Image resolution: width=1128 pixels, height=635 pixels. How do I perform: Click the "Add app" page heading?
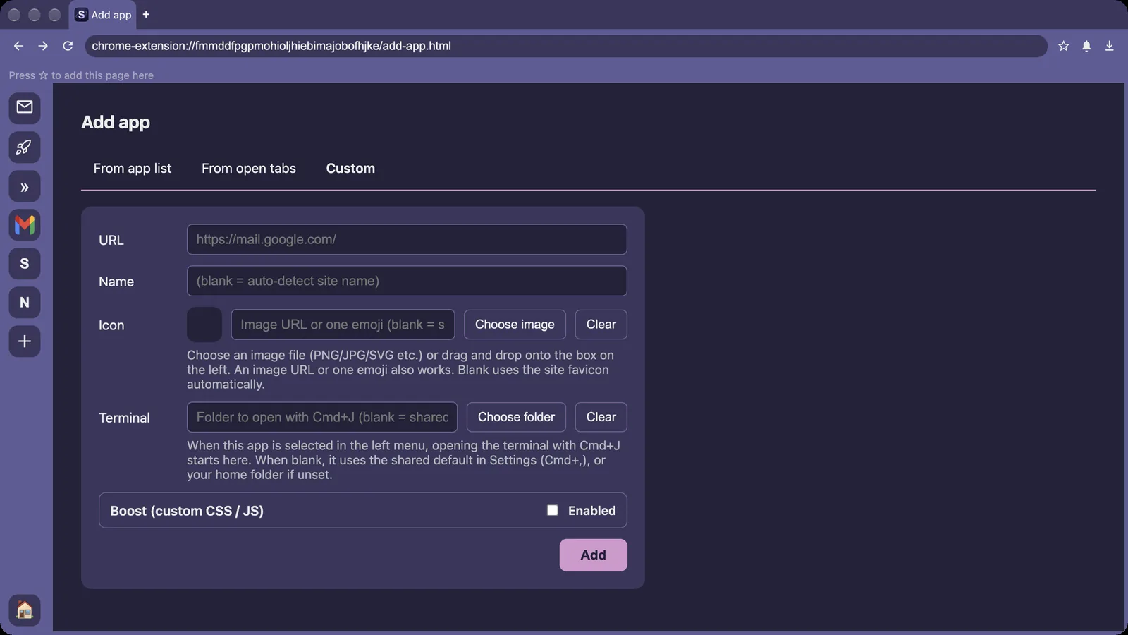click(x=116, y=122)
